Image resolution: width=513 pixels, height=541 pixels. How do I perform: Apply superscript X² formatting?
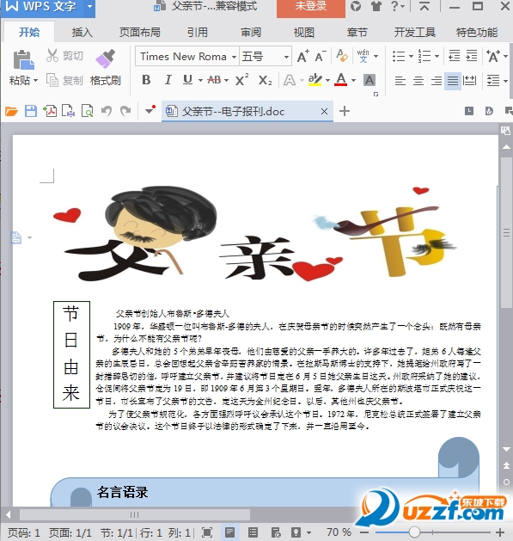(x=242, y=80)
